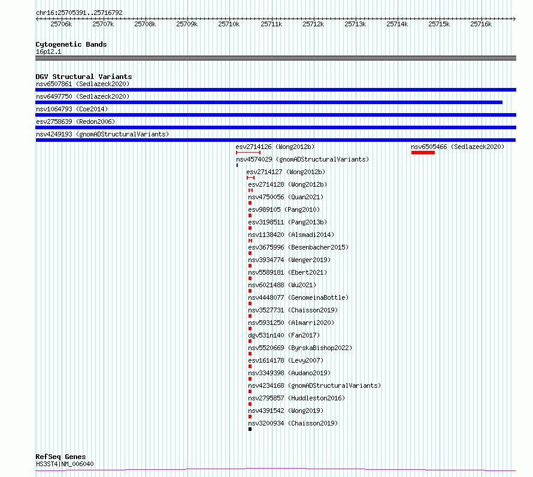
Task: Click the nsv3349398 (Audano2019) label
Action: pos(289,373)
